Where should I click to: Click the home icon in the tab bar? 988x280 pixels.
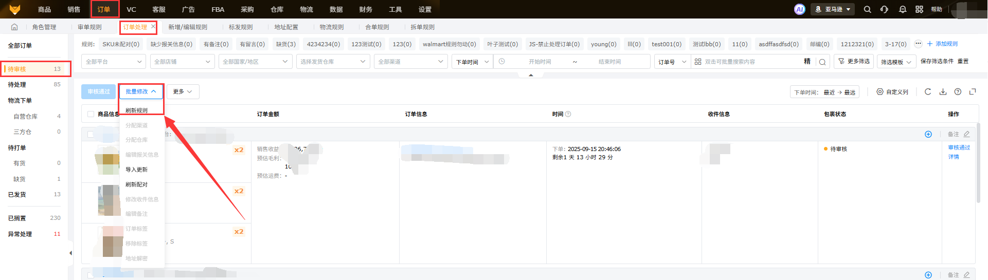(14, 27)
